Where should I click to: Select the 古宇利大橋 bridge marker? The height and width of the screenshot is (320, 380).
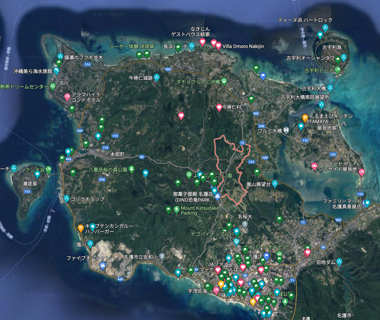[330, 88]
